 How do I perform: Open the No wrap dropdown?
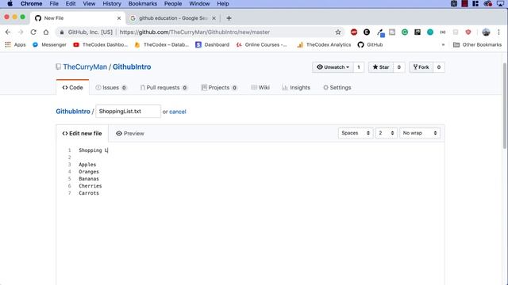point(420,133)
